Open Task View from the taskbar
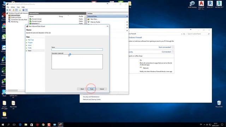 pyautogui.click(x=14, y=125)
